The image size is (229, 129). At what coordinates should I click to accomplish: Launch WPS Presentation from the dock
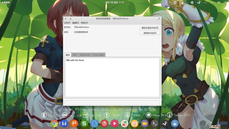(74, 124)
